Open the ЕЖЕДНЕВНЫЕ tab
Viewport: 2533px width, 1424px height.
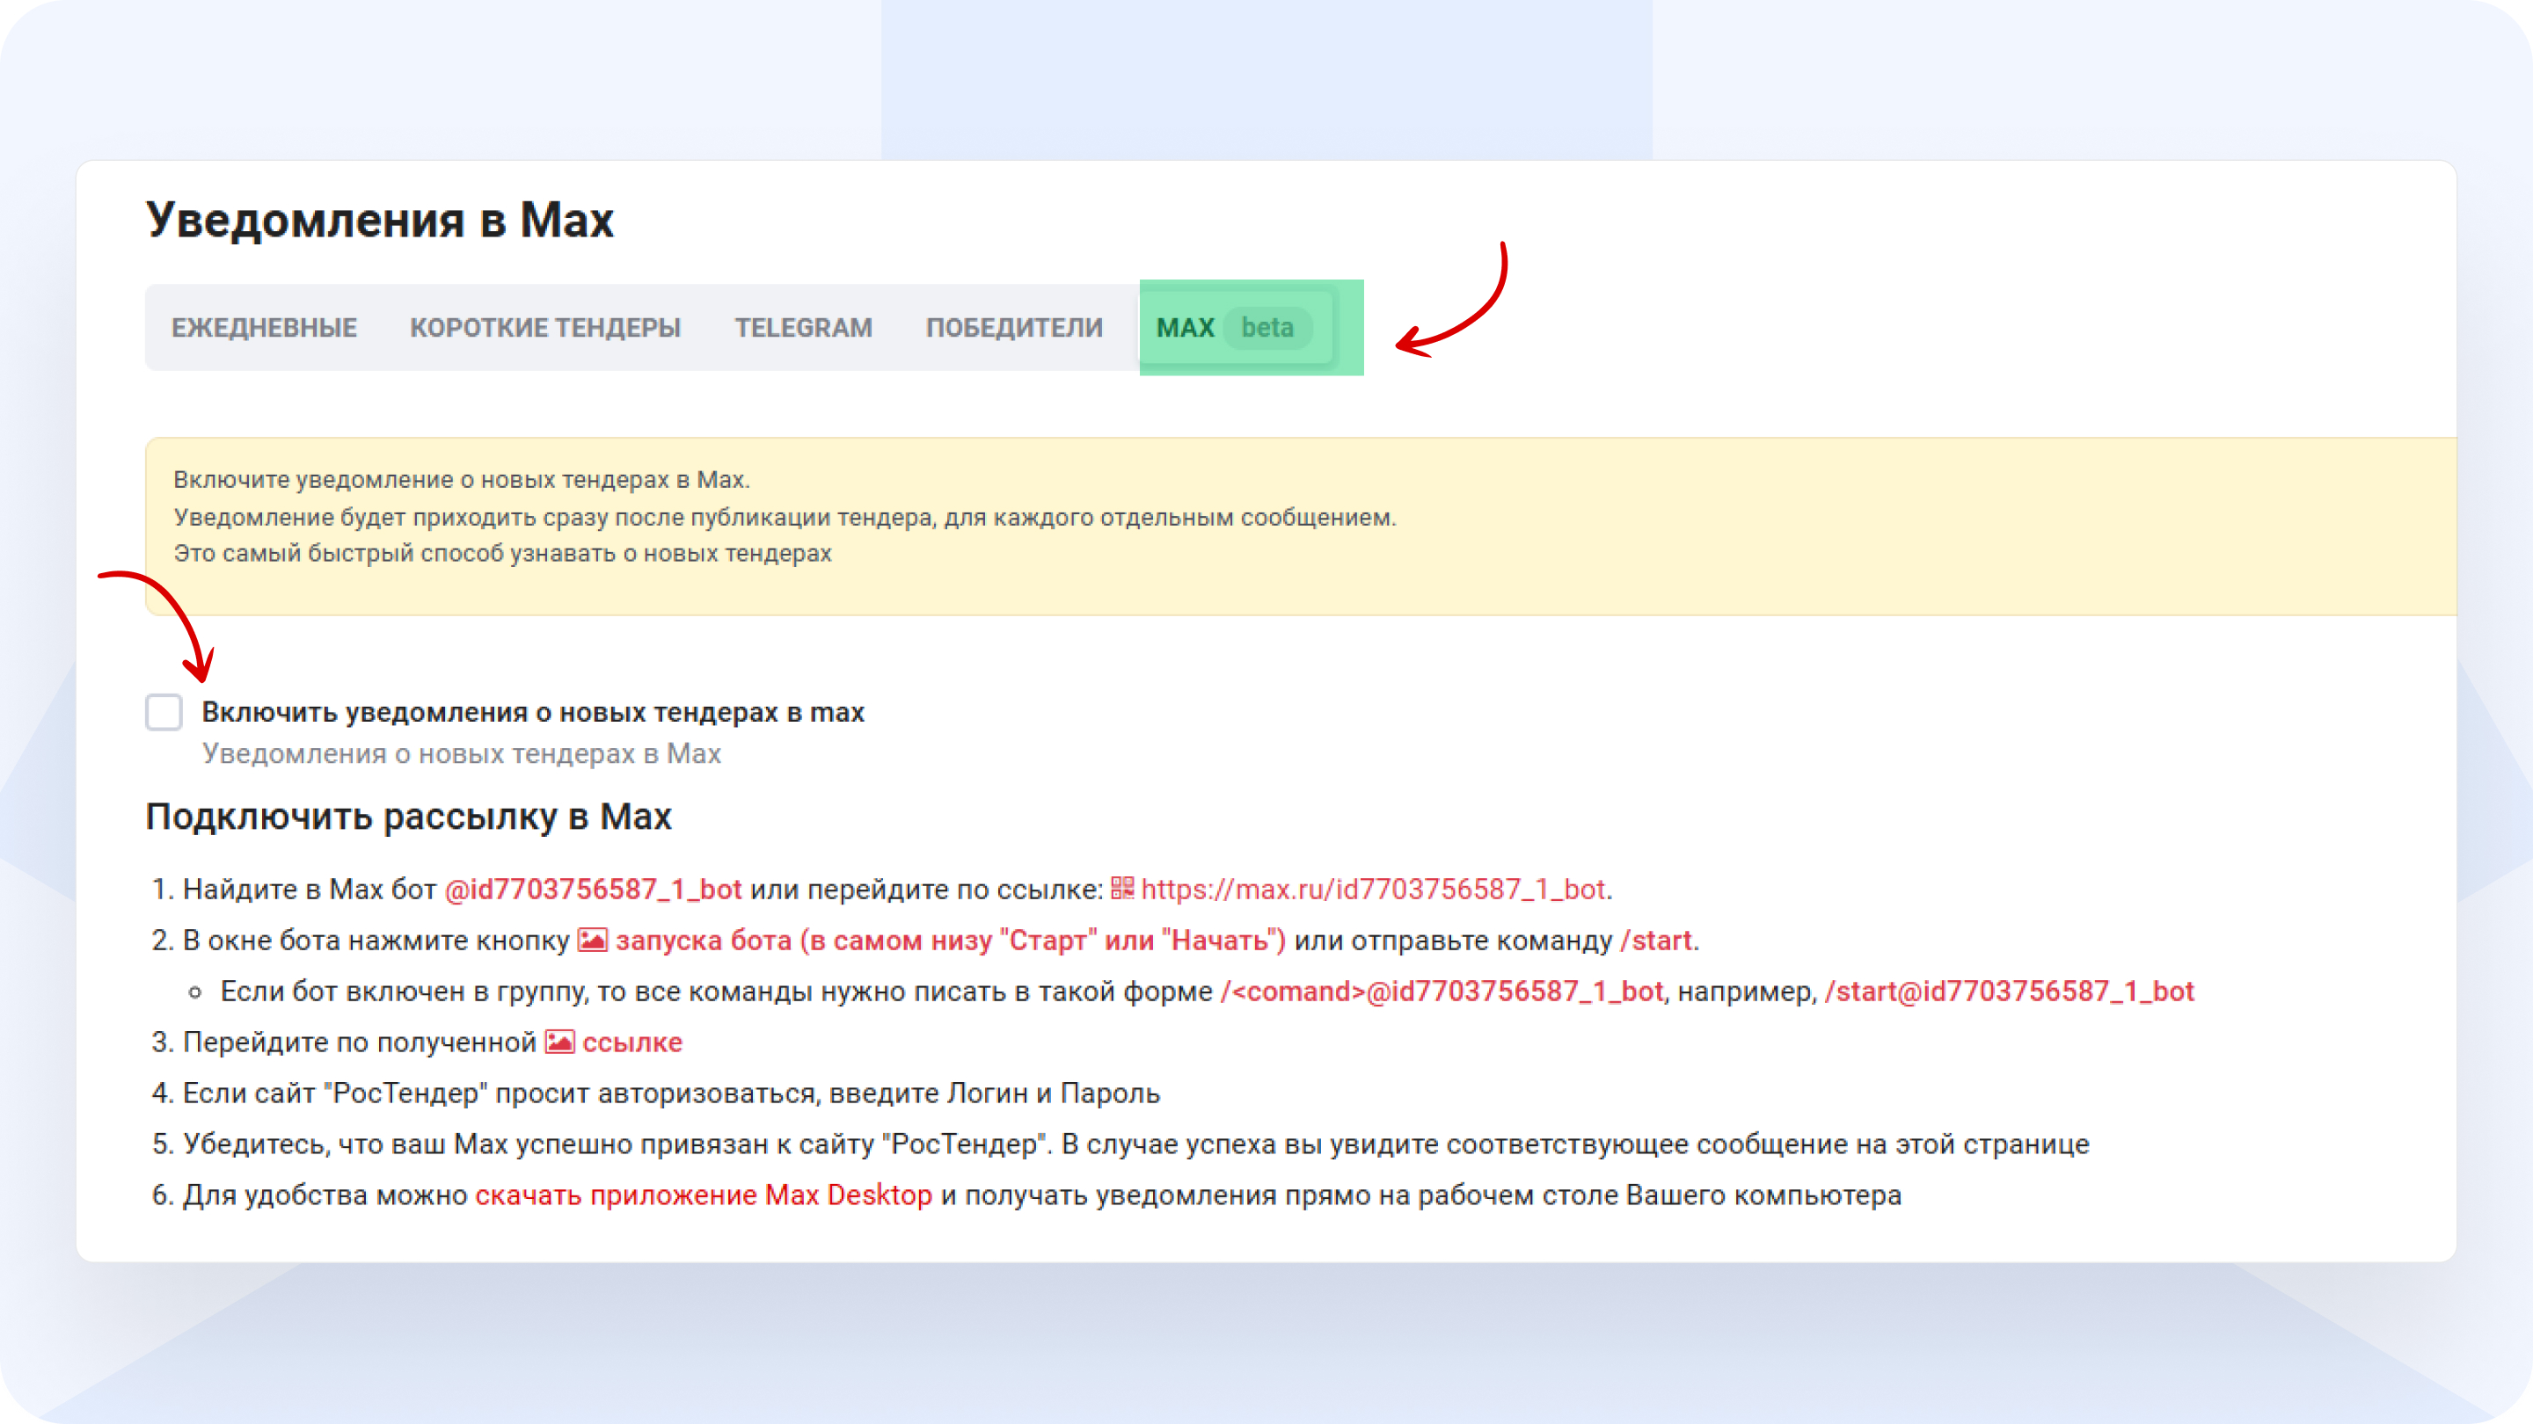pyautogui.click(x=264, y=327)
